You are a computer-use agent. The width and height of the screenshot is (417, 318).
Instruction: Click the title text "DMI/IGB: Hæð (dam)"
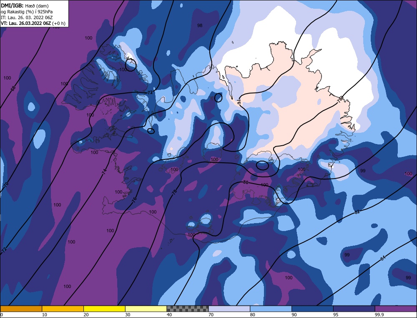pyautogui.click(x=25, y=5)
